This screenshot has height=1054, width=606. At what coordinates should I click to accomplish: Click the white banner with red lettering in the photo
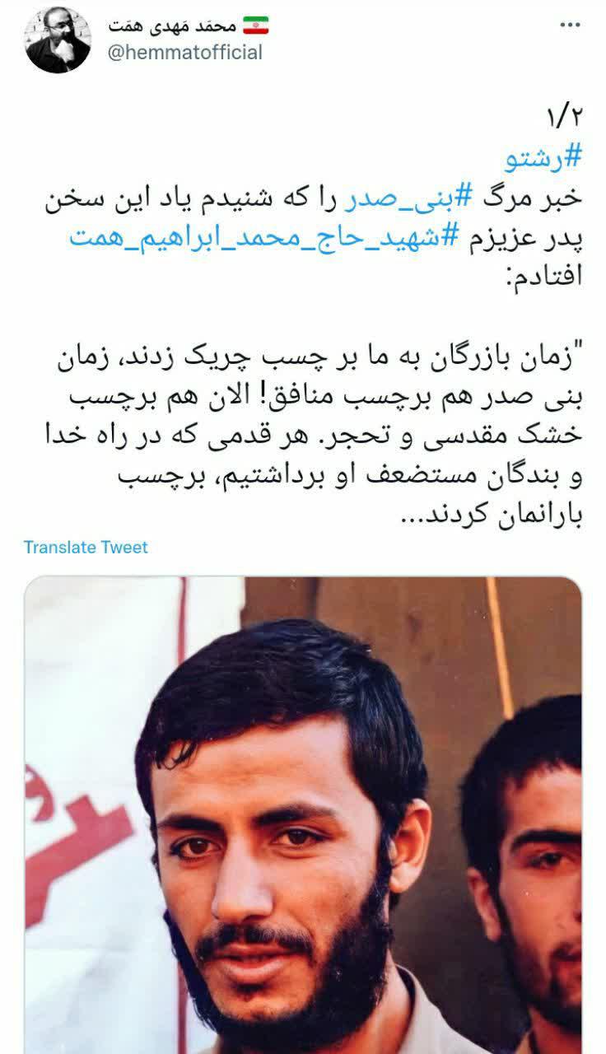tap(91, 790)
